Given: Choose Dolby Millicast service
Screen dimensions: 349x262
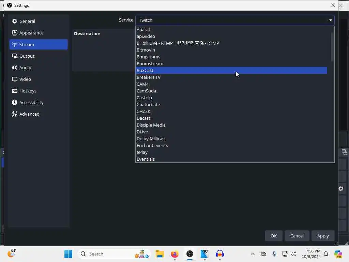Looking at the screenshot, I should (231, 139).
